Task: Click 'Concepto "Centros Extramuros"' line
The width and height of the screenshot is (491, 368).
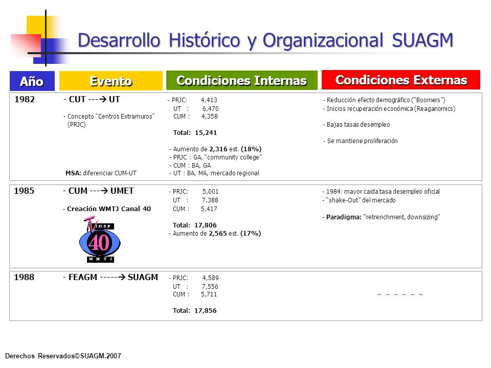Action: [109, 117]
